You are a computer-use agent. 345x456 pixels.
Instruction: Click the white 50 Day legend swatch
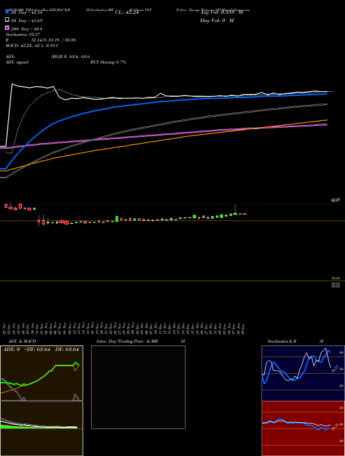click(8, 19)
